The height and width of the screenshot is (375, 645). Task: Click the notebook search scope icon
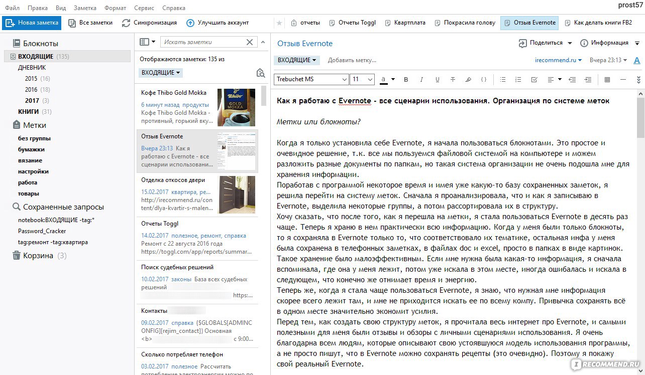click(x=260, y=73)
